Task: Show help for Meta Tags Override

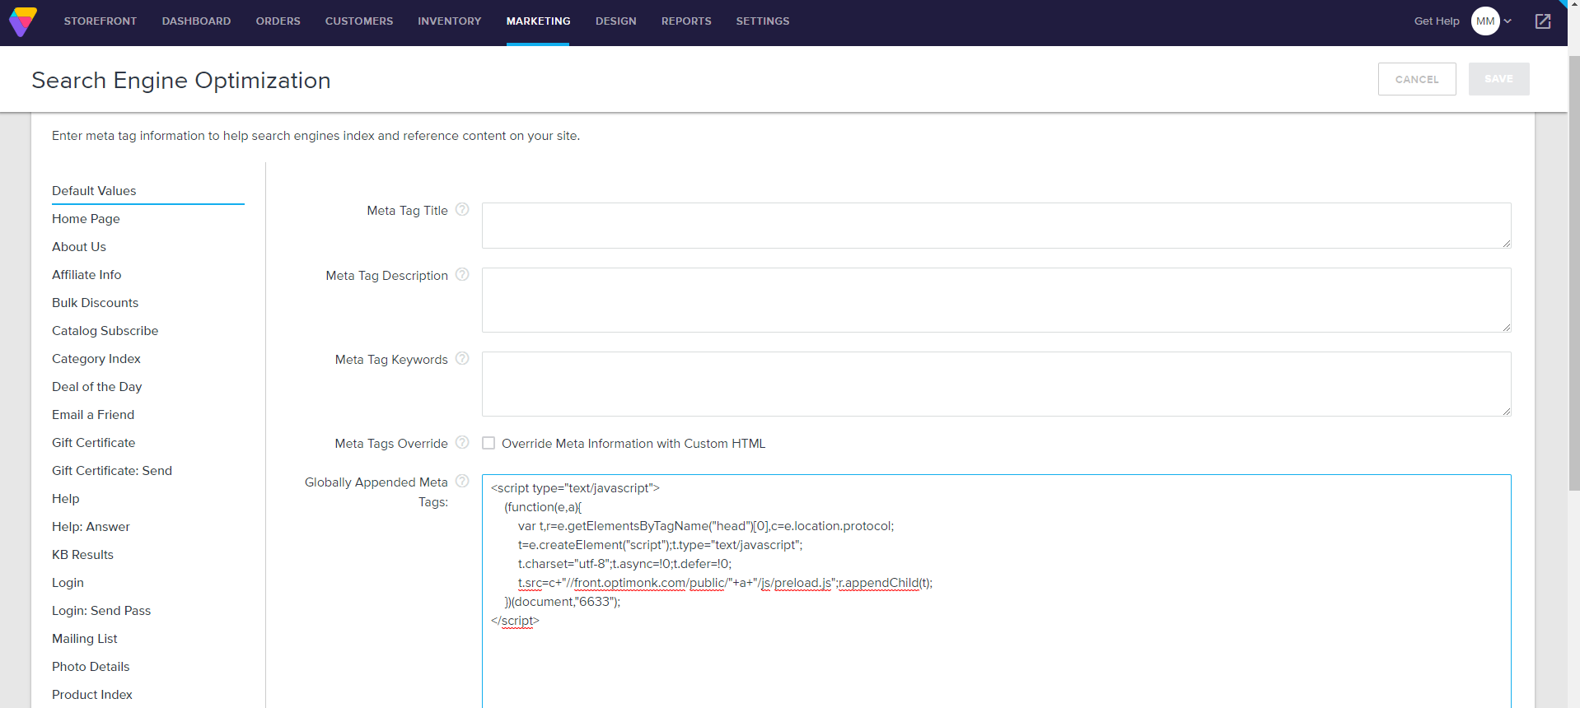Action: (x=462, y=442)
